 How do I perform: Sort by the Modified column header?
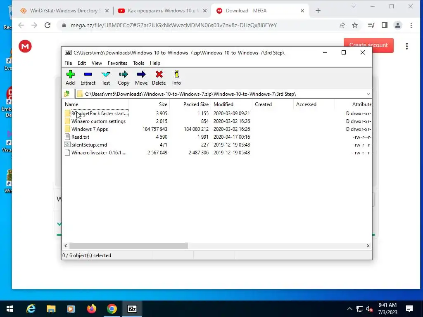(x=231, y=104)
